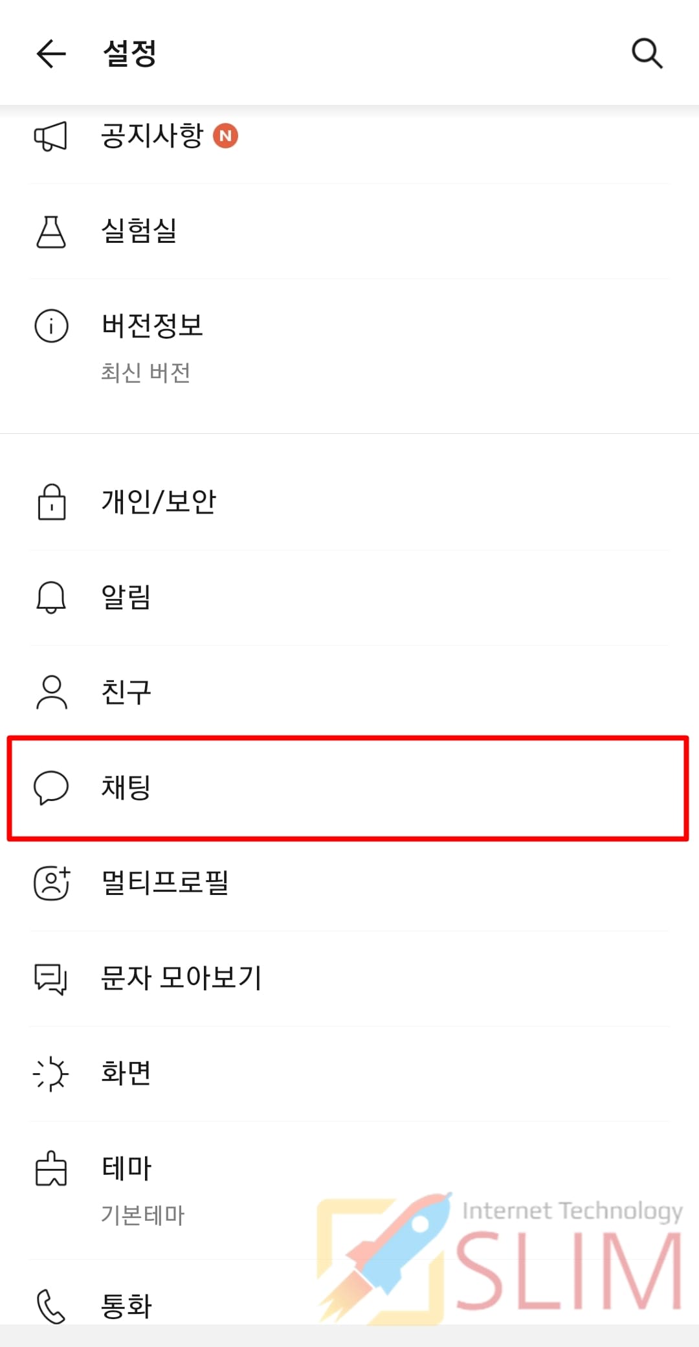The width and height of the screenshot is (699, 1347).
Task: Select the 알림 notifications entry
Action: click(349, 597)
